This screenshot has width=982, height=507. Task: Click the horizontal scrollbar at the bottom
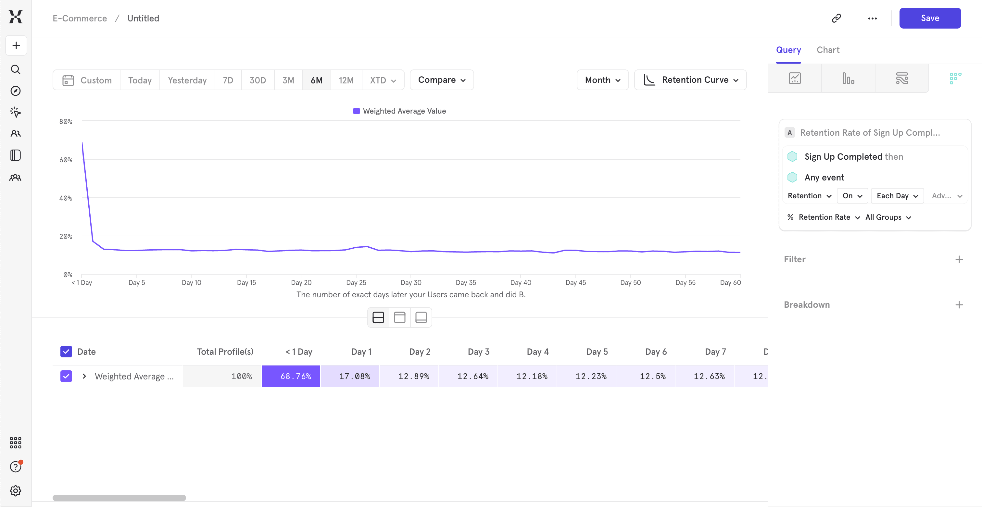[x=118, y=497]
